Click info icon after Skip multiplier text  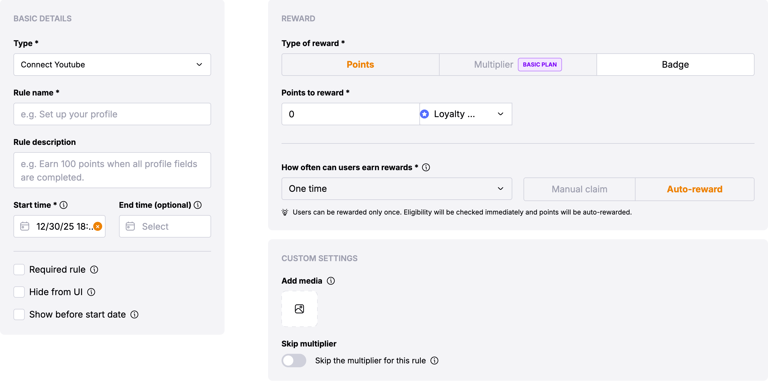434,361
